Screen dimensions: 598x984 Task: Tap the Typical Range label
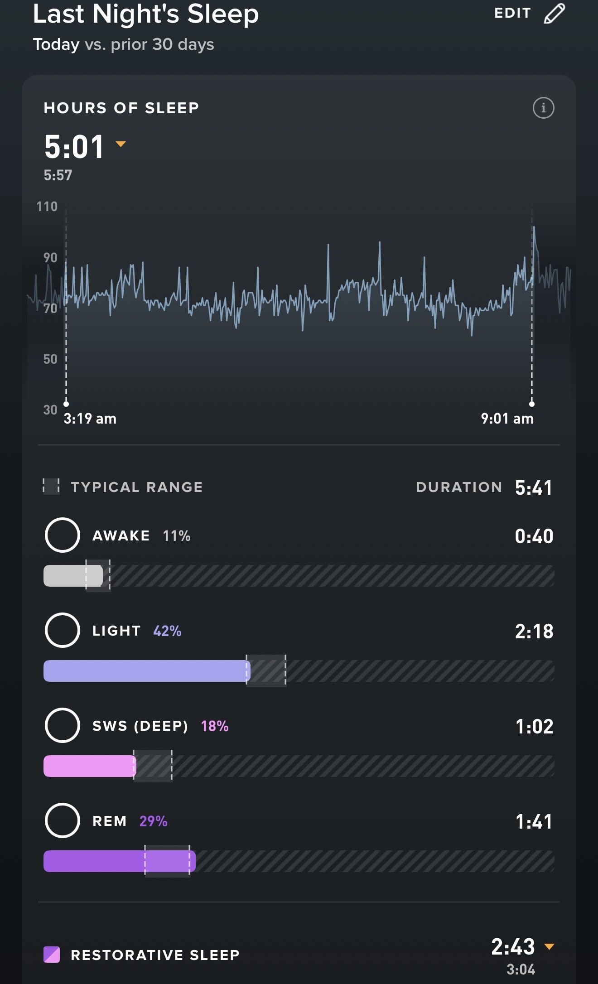(x=137, y=487)
